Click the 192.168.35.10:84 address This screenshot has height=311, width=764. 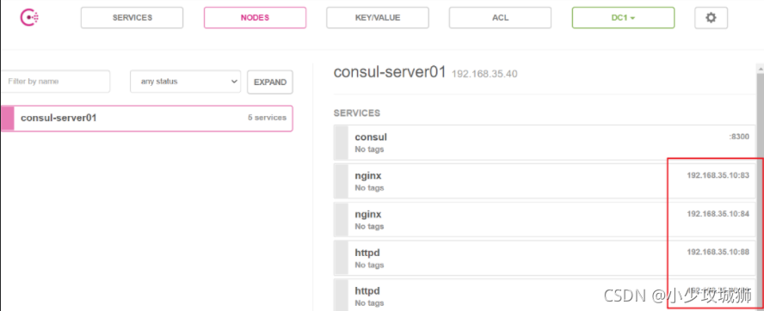click(x=718, y=214)
